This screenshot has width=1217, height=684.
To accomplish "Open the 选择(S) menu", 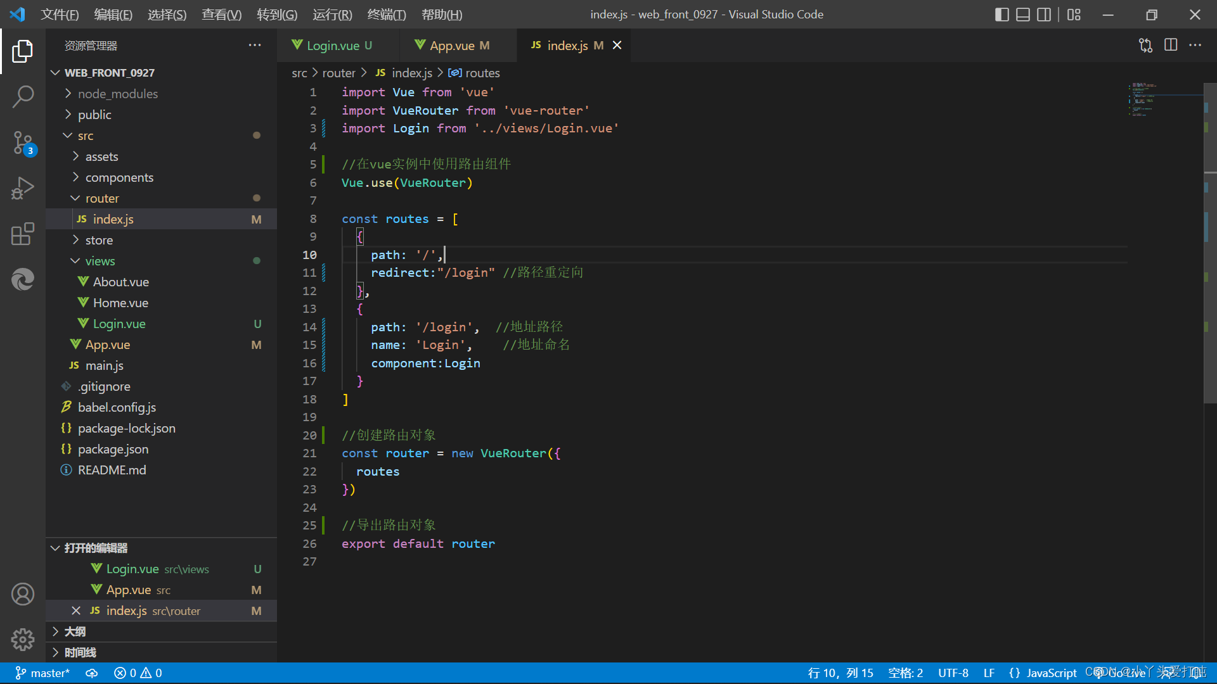I will (x=167, y=14).
